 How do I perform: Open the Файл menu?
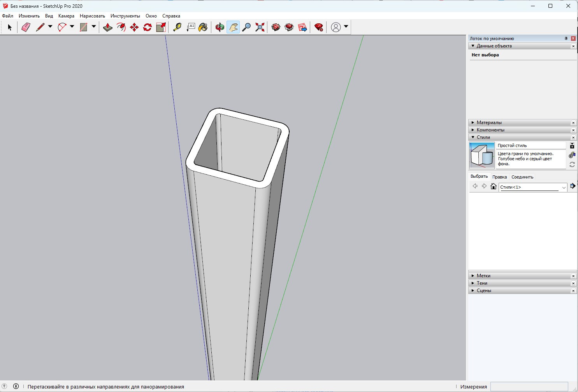coord(8,16)
